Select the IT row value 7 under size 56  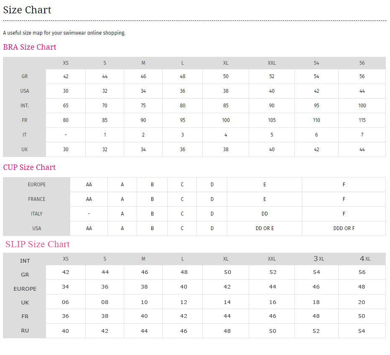tap(362, 135)
